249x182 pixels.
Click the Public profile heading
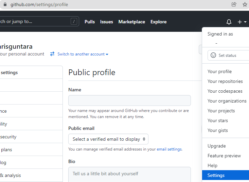[x=92, y=72]
